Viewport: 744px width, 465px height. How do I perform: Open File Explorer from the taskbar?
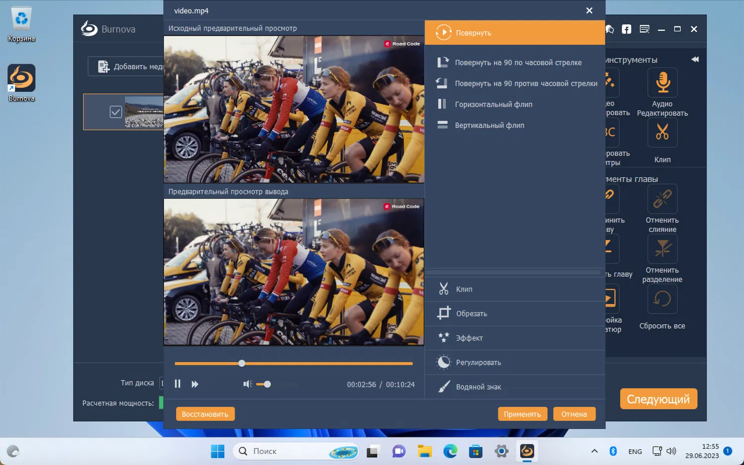(x=425, y=451)
